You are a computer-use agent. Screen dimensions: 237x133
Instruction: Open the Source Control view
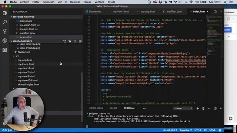[x=5, y=31]
